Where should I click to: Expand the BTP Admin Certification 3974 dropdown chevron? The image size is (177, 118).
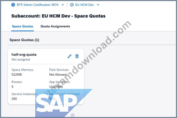[63, 5]
